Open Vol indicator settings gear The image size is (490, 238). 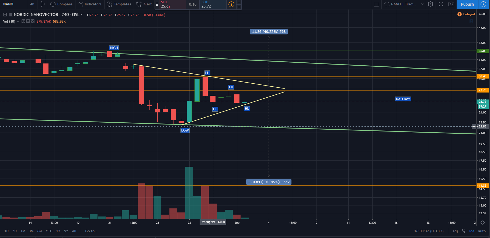(28, 21)
